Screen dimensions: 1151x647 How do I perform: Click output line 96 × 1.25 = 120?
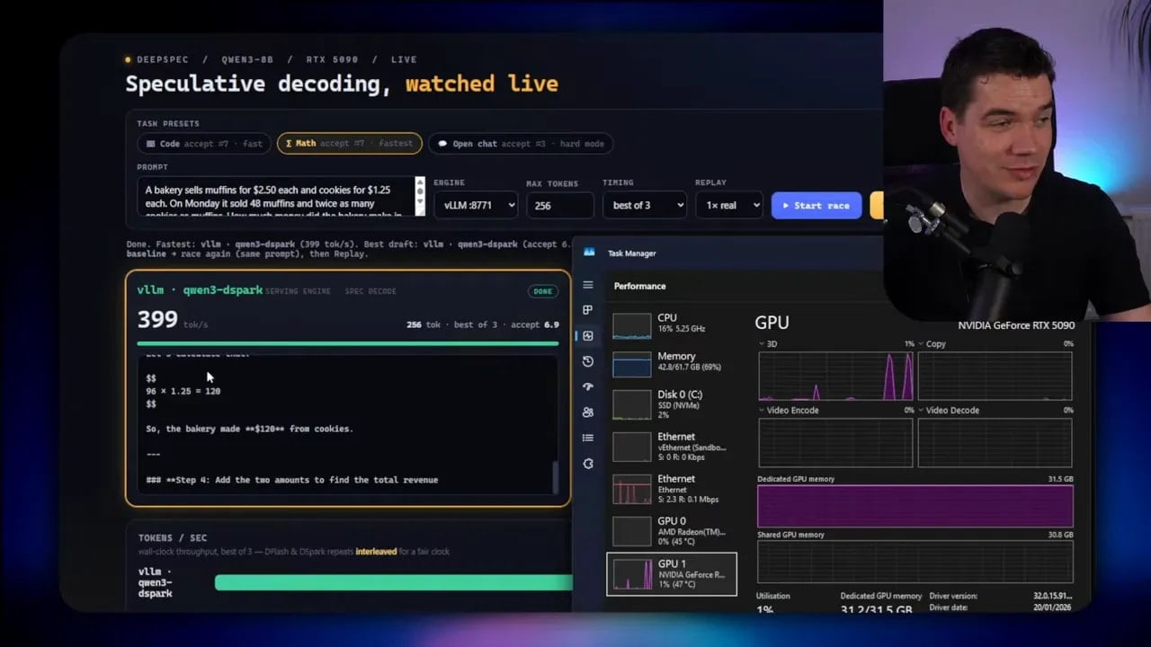(x=183, y=391)
